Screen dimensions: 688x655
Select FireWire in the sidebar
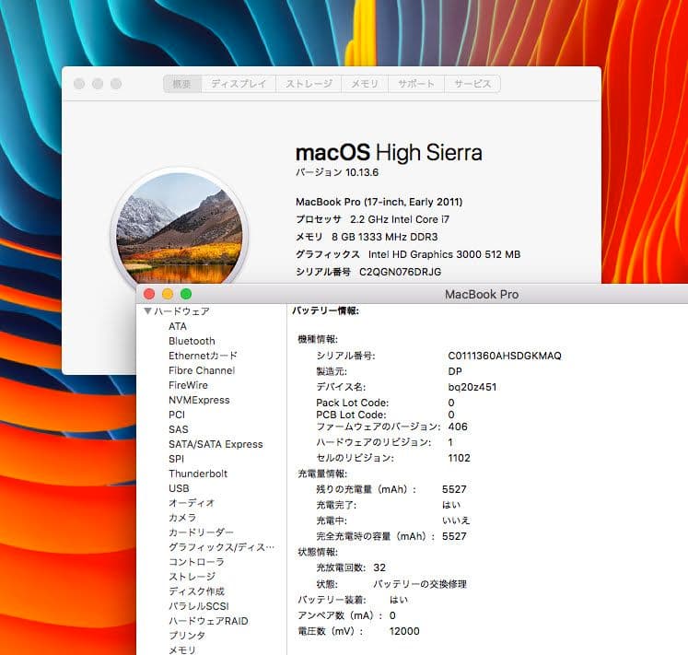point(188,385)
